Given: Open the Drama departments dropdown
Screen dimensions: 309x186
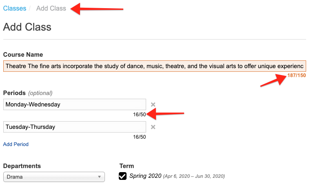Looking at the screenshot, I should tap(54, 177).
